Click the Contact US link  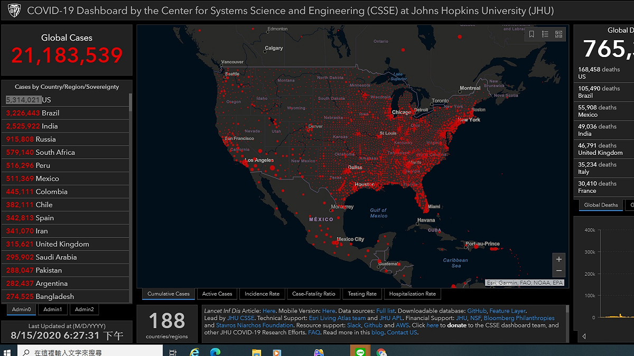(402, 333)
